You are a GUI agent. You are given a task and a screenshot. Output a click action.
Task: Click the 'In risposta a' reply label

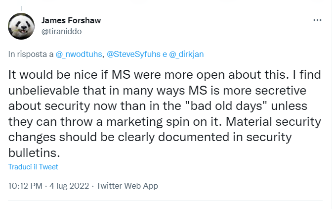(31, 55)
